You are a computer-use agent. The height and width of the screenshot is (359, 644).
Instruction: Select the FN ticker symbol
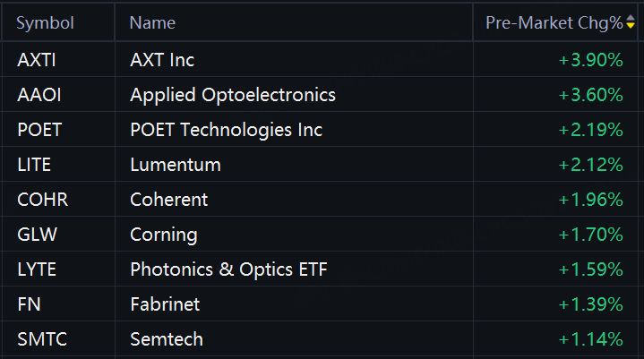coord(30,304)
